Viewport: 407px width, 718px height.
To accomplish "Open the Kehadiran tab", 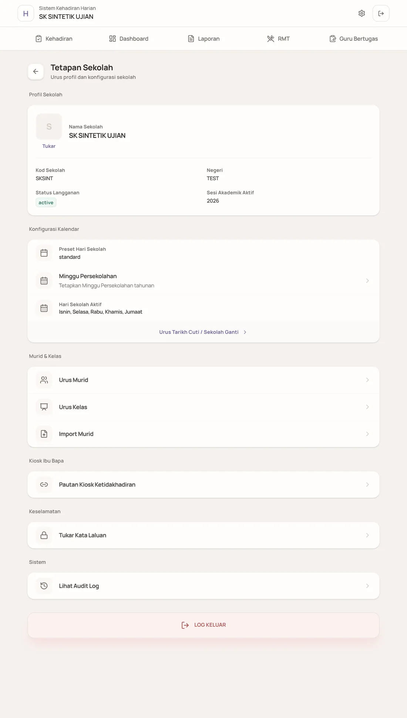I will pyautogui.click(x=54, y=38).
